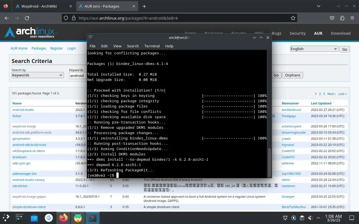
Task: Open terminal View menu
Action: coord(117,46)
